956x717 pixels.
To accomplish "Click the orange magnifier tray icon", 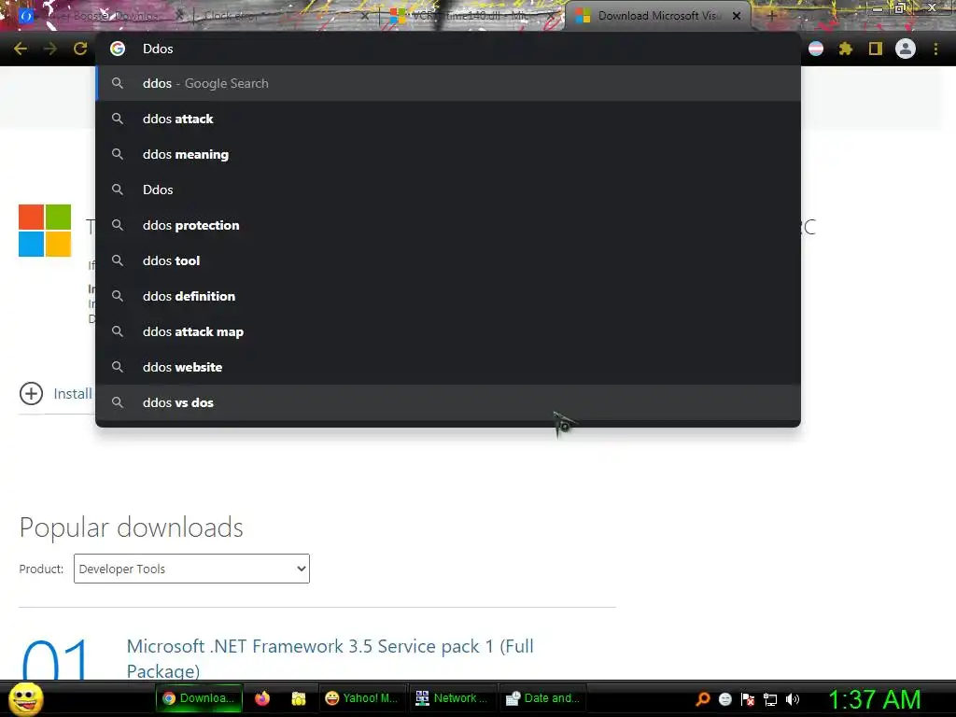I will coord(703,699).
